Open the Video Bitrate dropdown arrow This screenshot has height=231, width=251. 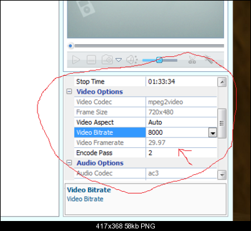pos(212,132)
